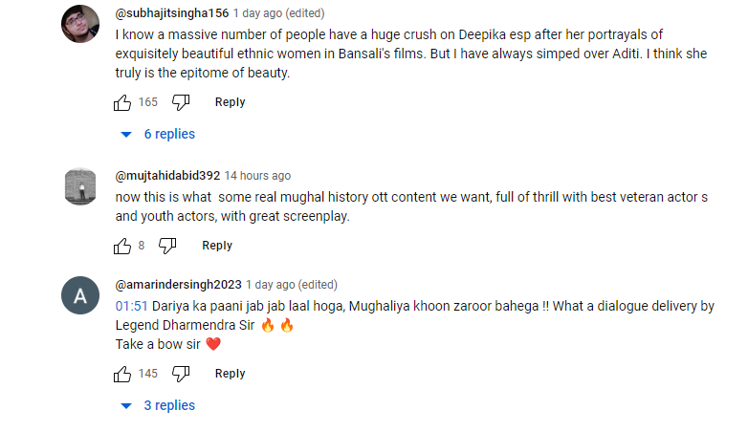Expand the 3 replies thread
This screenshot has height=432, width=748.
[158, 405]
